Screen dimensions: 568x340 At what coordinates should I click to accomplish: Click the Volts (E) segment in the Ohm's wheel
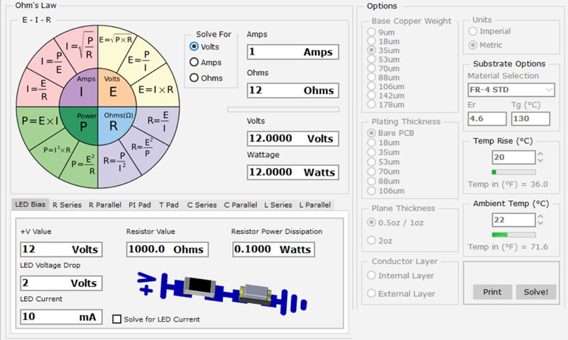[x=113, y=88]
